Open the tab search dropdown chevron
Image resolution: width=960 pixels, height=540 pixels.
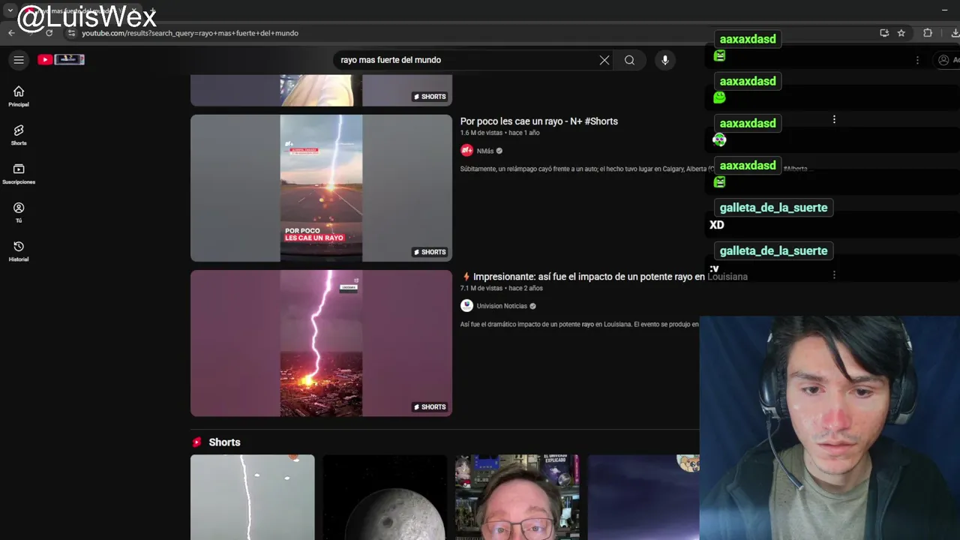pos(10,10)
